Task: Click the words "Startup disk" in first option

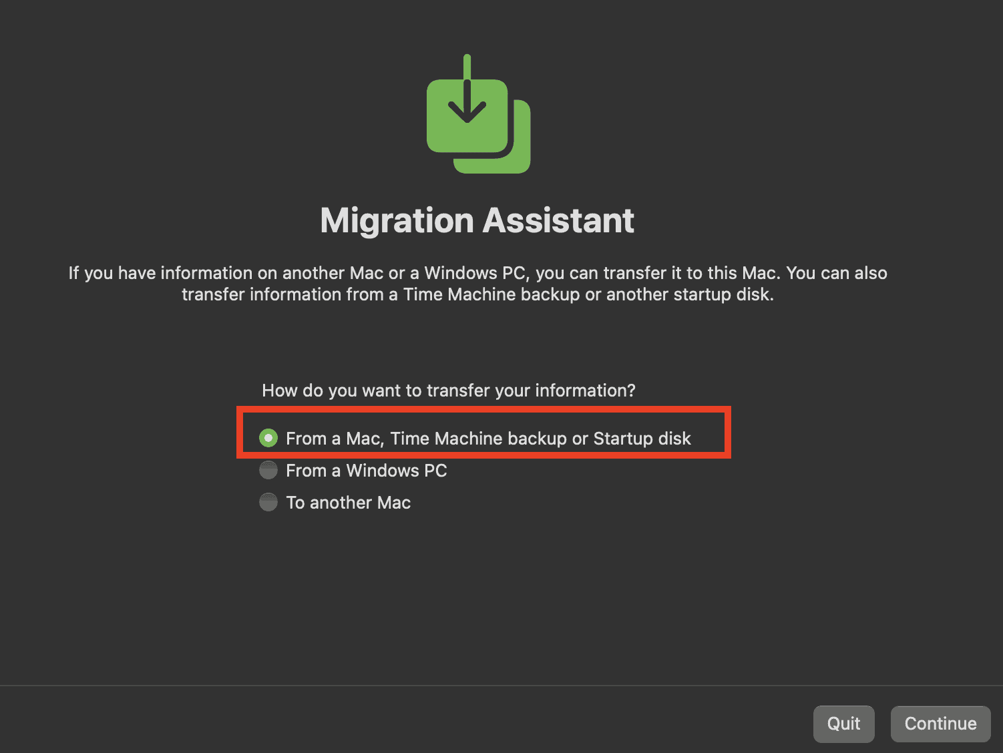Action: coord(642,439)
